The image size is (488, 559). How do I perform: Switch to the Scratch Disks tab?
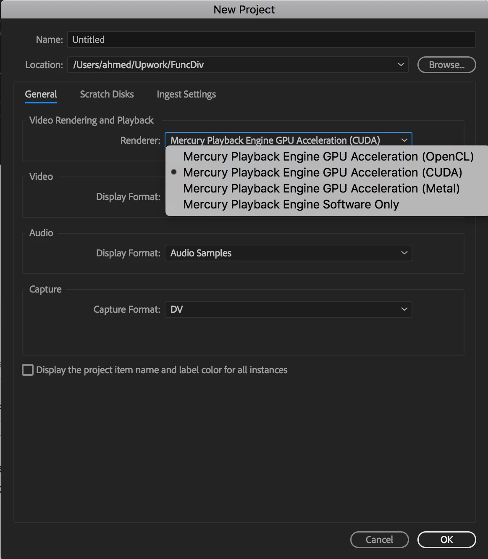(x=107, y=95)
